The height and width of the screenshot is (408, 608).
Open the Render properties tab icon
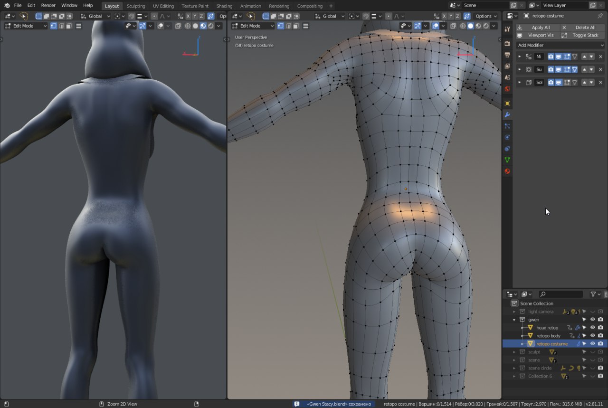point(507,43)
